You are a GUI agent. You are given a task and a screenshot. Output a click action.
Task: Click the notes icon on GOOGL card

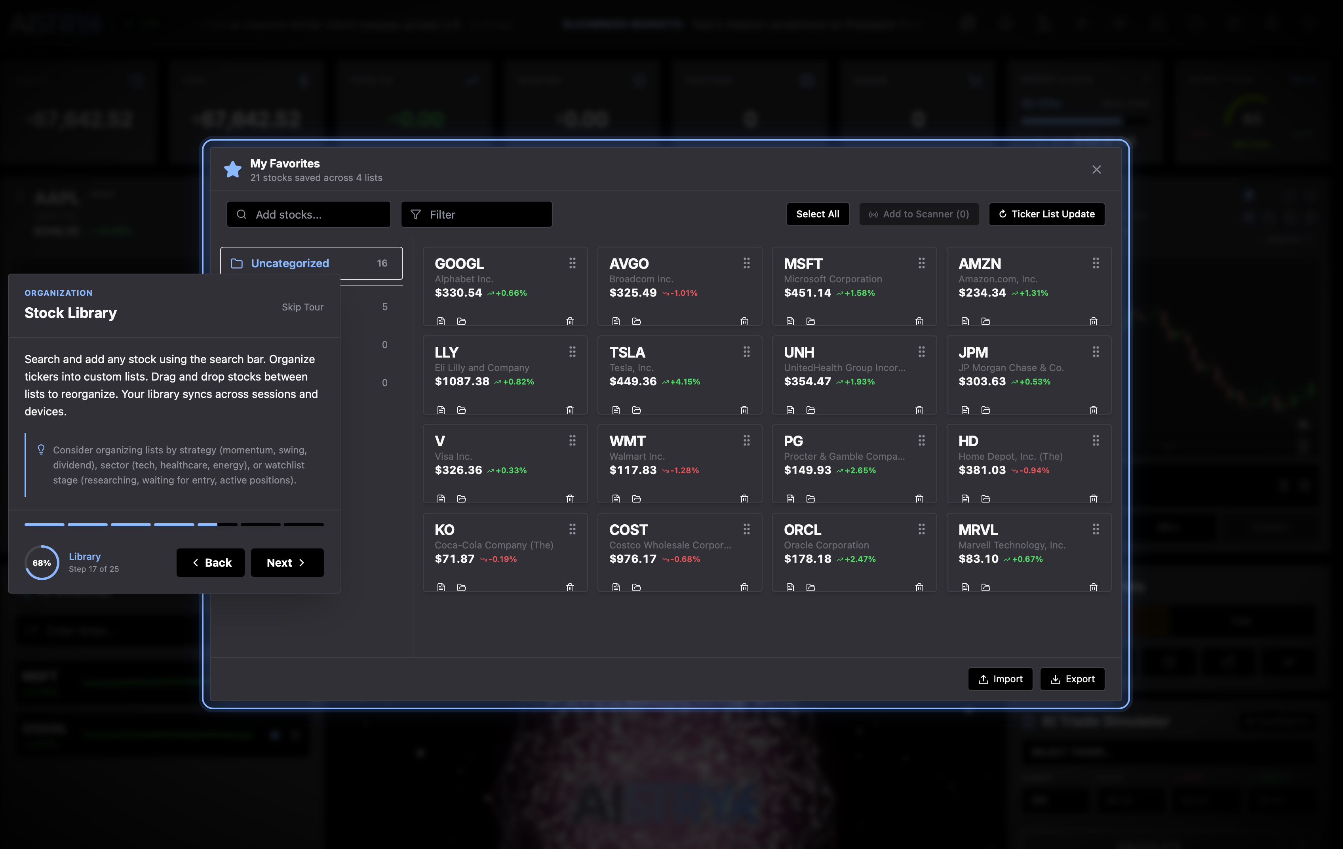(x=441, y=321)
